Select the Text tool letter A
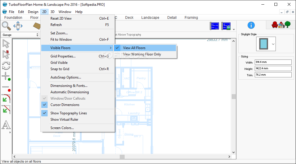This screenshot has width=296, height=164. click(6, 125)
